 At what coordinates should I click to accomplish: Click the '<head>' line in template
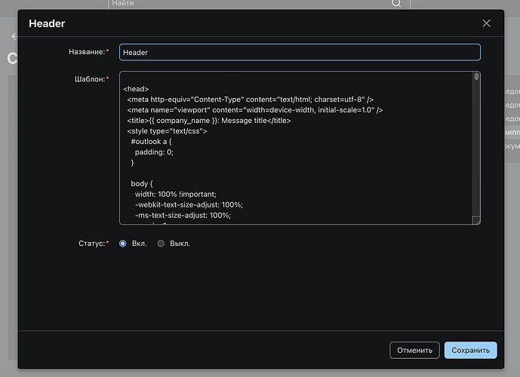[x=136, y=89]
